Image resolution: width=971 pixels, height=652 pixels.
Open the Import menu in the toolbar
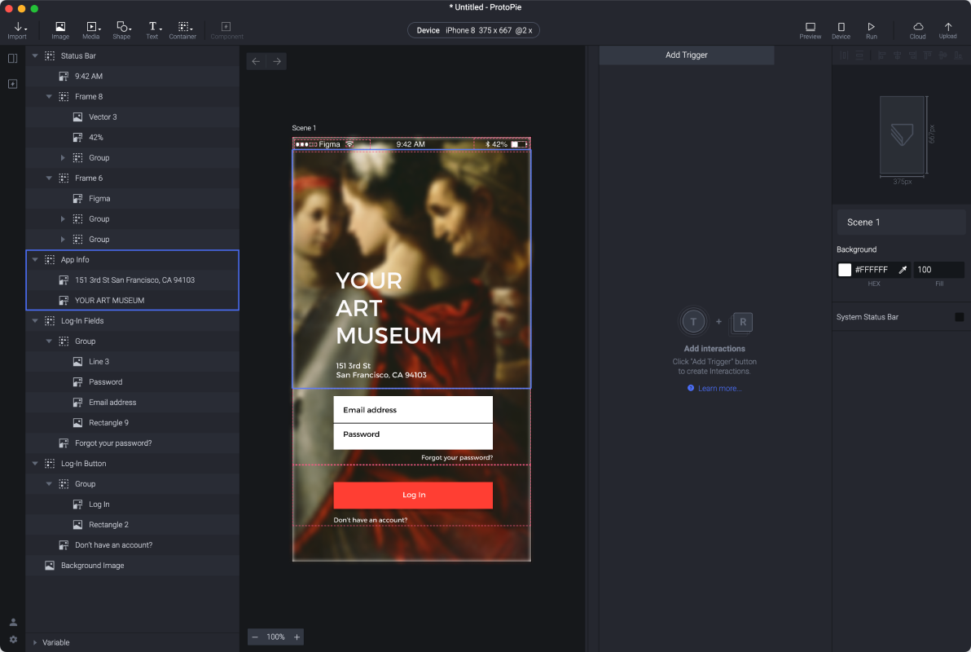click(x=17, y=30)
